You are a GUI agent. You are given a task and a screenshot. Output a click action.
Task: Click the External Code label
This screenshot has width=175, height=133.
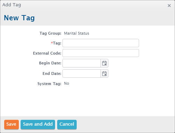[47, 53]
